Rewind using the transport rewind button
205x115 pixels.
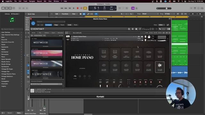62,8
